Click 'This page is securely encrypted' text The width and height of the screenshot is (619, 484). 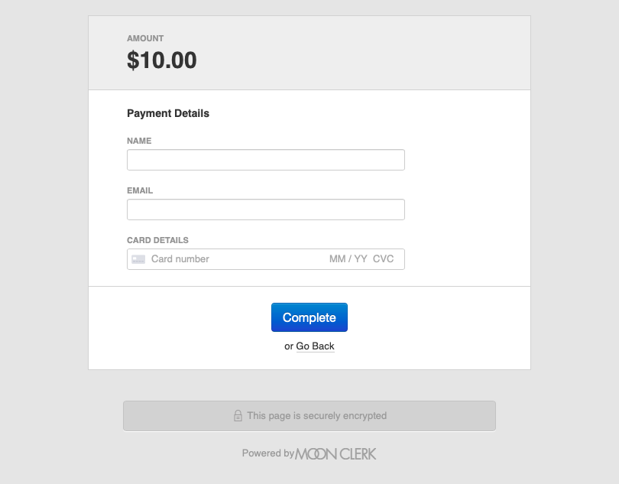coord(316,416)
